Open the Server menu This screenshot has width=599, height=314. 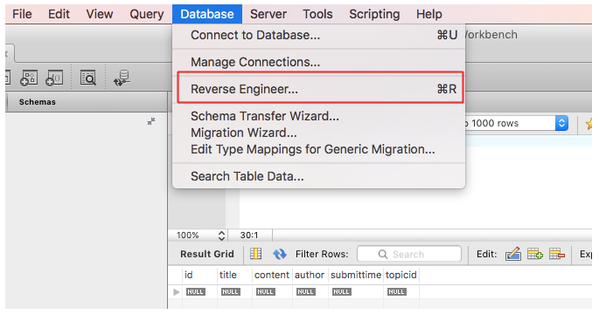click(x=268, y=14)
